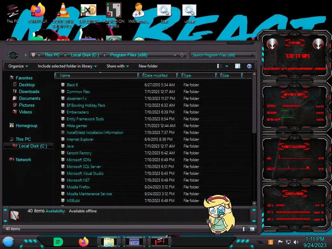Open This PC desktop icon
Screen dimensions: 332x249
pyautogui.click(x=13, y=13)
